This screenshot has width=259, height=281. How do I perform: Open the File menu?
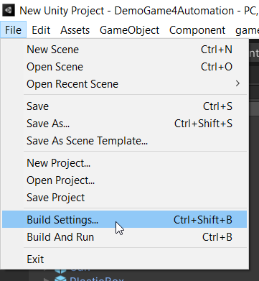click(13, 30)
